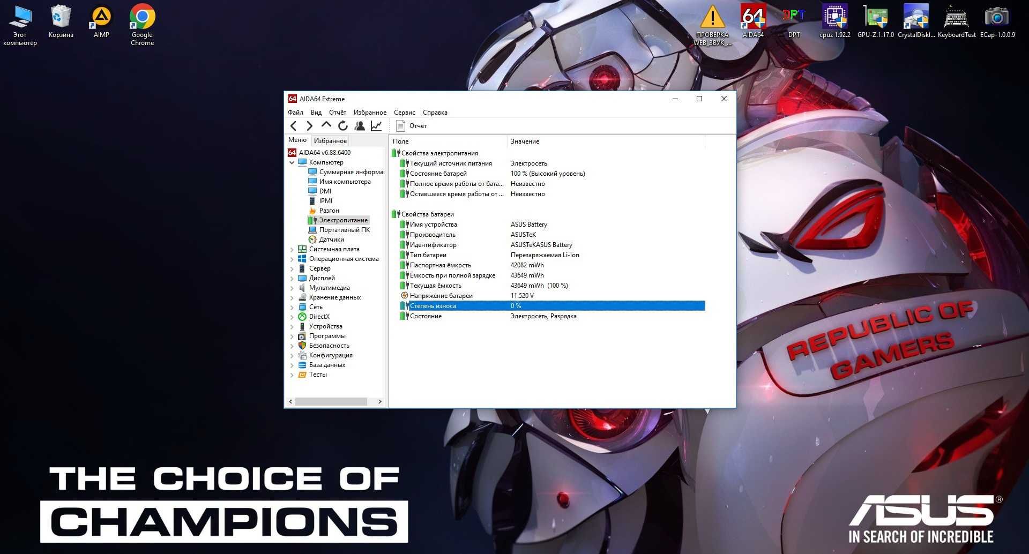Click the Отчёт report toolbar button

[412, 126]
